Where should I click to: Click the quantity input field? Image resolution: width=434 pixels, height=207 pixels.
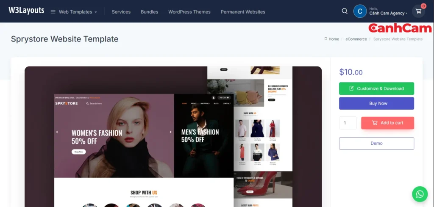pos(348,123)
